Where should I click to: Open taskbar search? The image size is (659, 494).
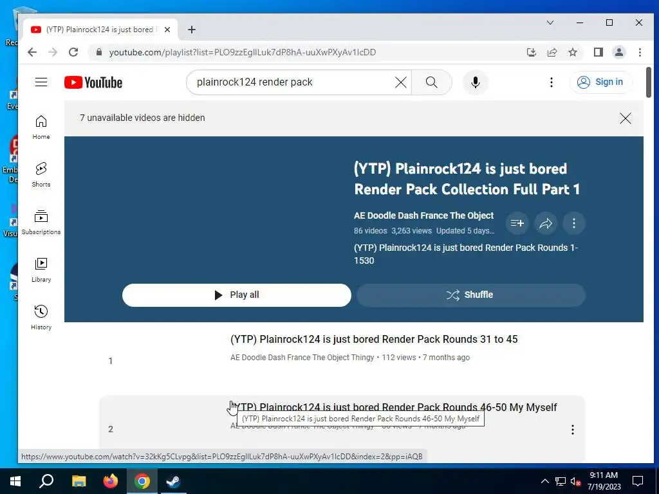point(46,481)
